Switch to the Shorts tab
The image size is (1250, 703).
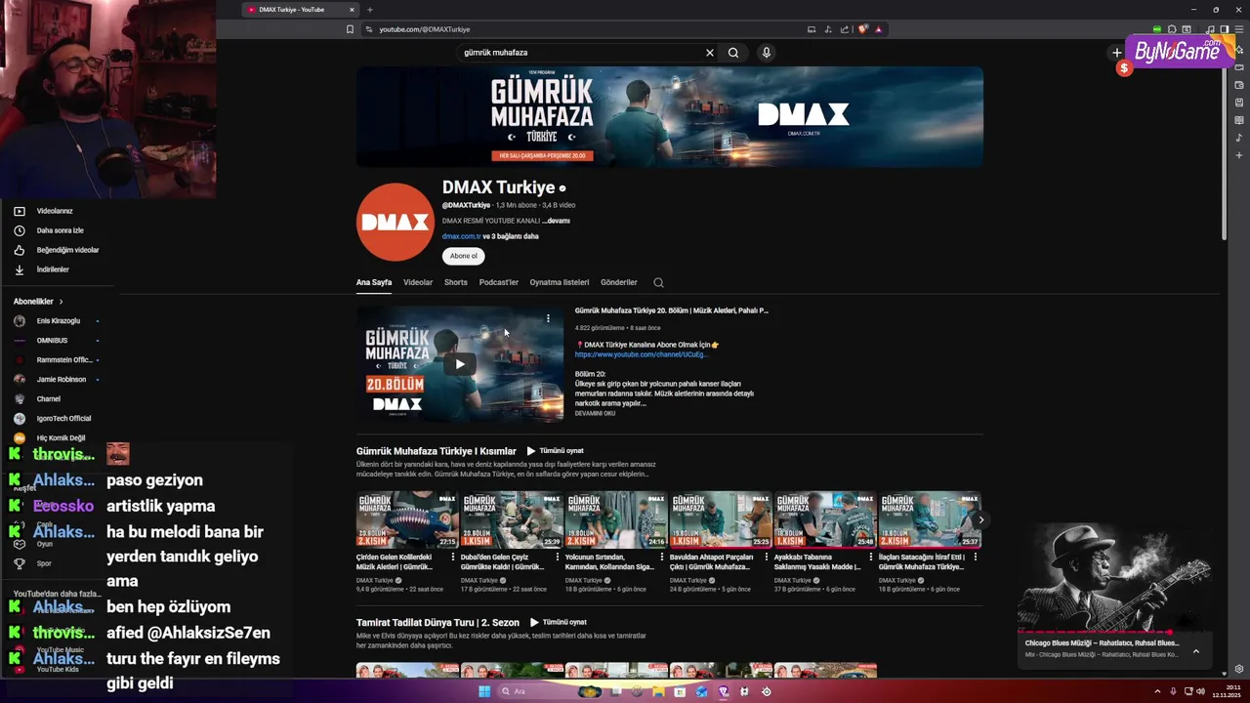click(x=456, y=282)
